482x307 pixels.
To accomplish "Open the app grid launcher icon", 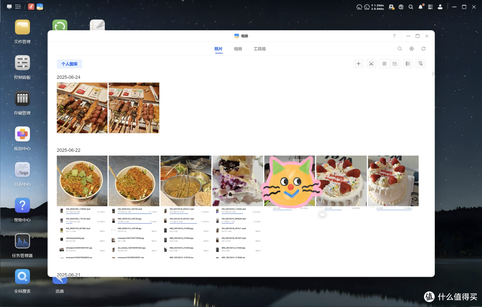I will coord(18,7).
